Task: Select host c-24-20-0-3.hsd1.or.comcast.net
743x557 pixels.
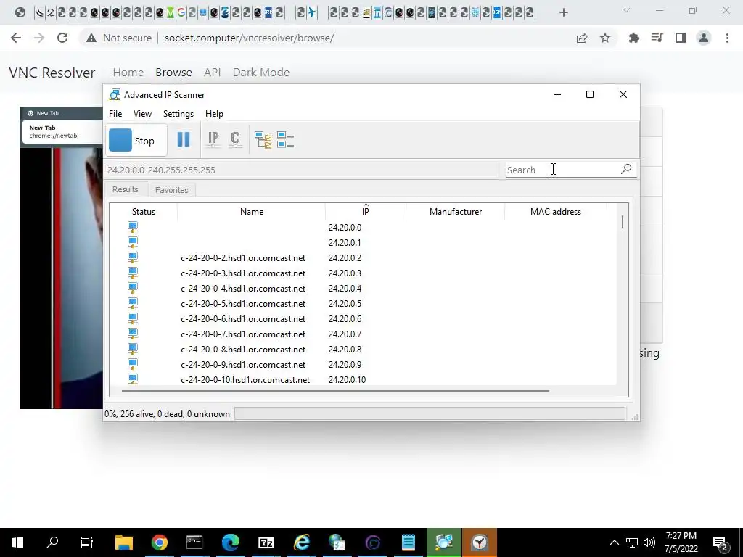Action: tap(243, 273)
